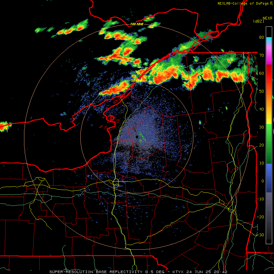Click the -30 value on the dBZ scale
The width and height of the screenshot is (274, 274).
[260, 235]
